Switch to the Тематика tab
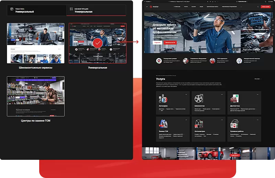 37,10
